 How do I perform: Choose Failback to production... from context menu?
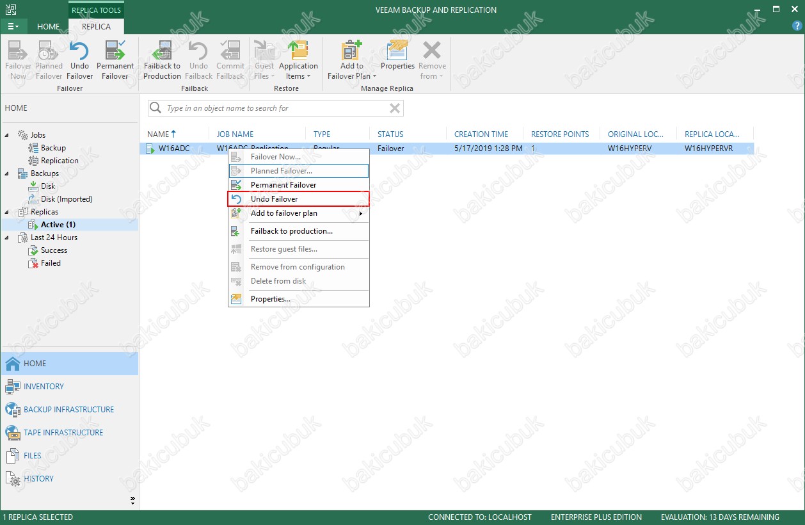tap(299, 231)
